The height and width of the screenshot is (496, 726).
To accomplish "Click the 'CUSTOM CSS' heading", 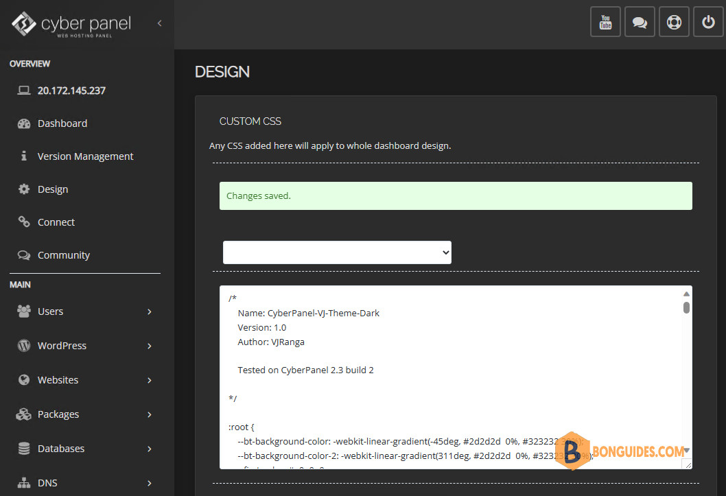I will [x=250, y=121].
